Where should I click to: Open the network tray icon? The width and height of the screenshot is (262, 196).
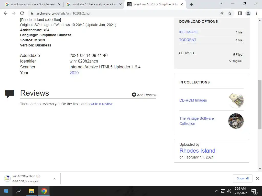(223, 191)
